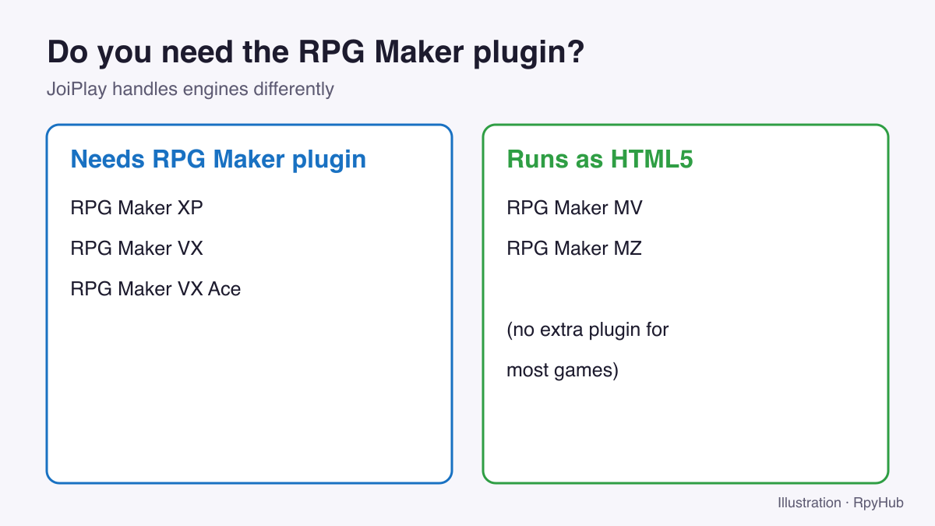Click the title 'Do you need the RPG Maker plugin?'

pos(316,53)
